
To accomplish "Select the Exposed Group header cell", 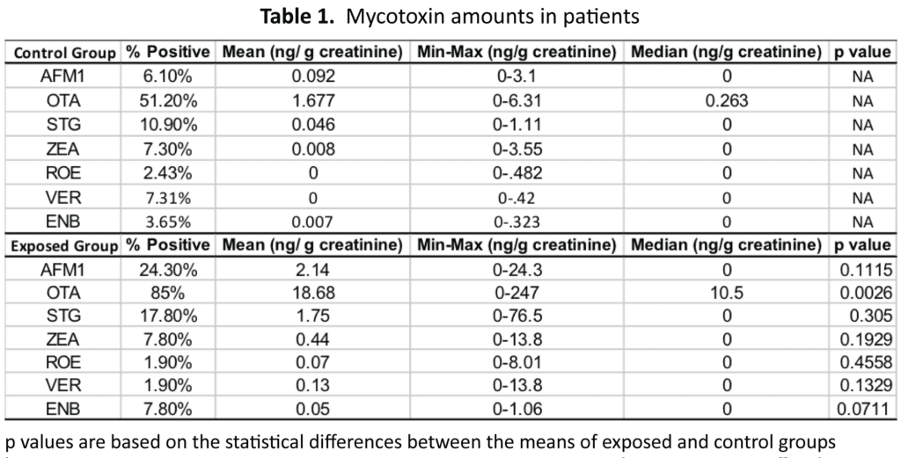I will (x=63, y=246).
